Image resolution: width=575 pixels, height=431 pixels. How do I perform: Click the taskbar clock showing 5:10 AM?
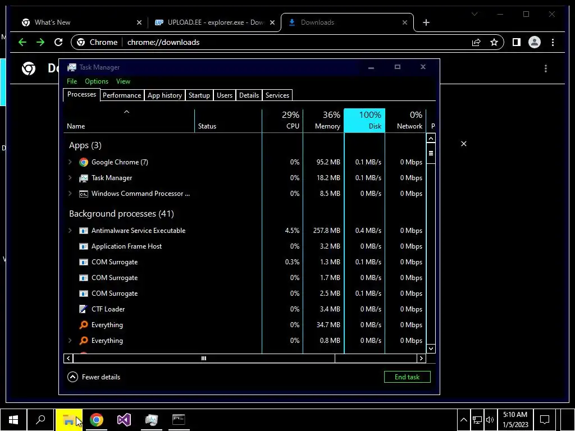[515, 420]
